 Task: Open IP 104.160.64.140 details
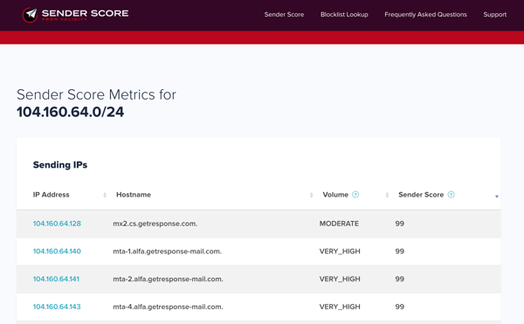click(x=57, y=252)
